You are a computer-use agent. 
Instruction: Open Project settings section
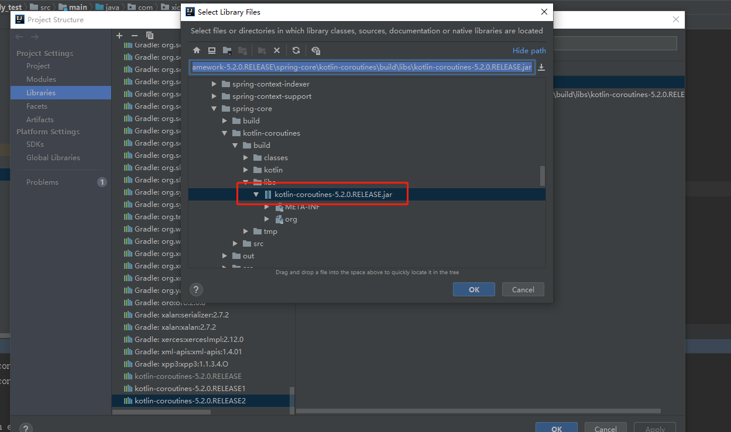[x=38, y=66]
